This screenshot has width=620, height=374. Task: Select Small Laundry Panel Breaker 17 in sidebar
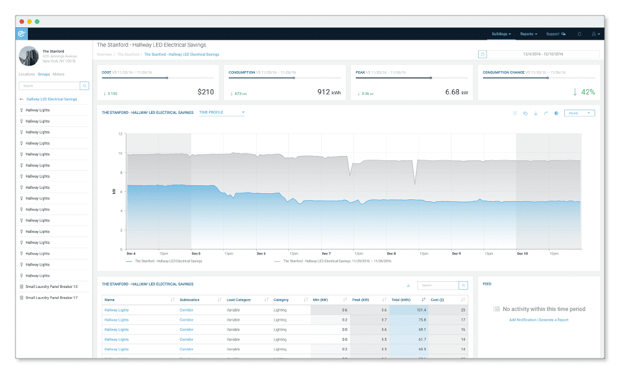[x=51, y=298]
